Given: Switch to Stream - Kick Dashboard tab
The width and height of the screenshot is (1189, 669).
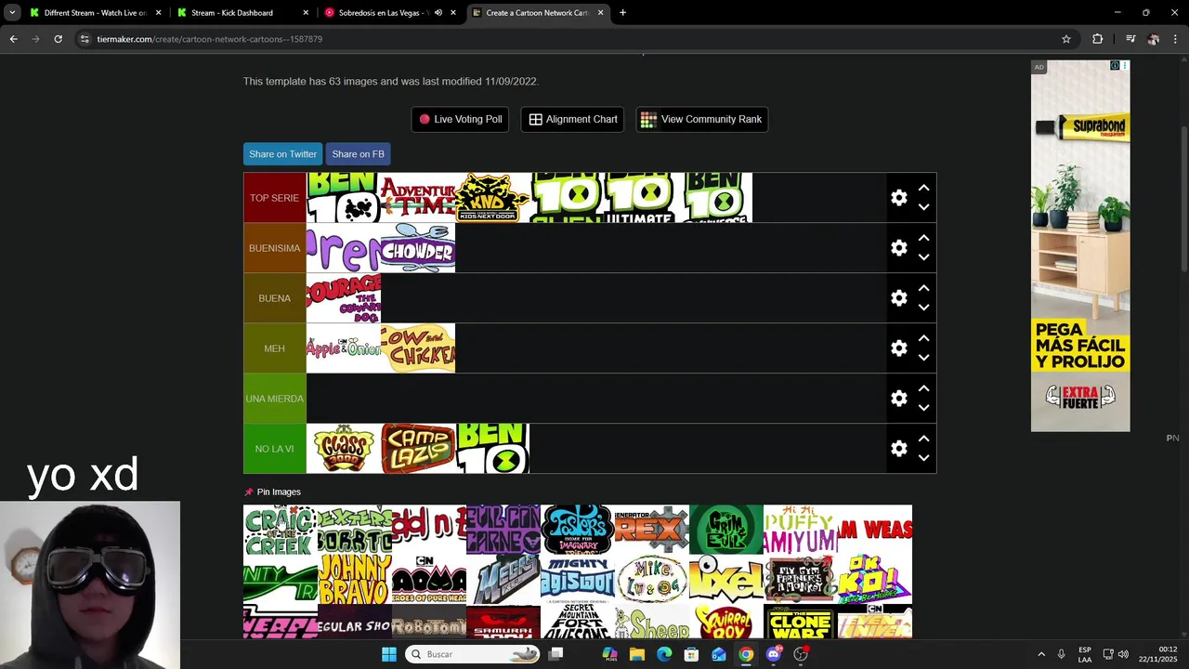Looking at the screenshot, I should 243,13.
